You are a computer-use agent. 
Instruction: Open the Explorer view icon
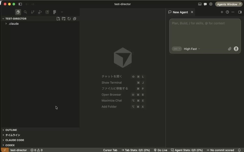pyautogui.click(x=18, y=12)
